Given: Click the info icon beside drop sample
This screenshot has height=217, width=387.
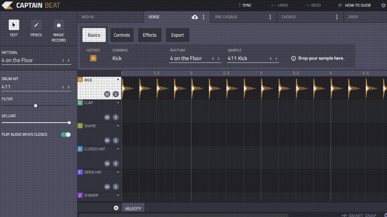Looking at the screenshot, I should pyautogui.click(x=293, y=58).
